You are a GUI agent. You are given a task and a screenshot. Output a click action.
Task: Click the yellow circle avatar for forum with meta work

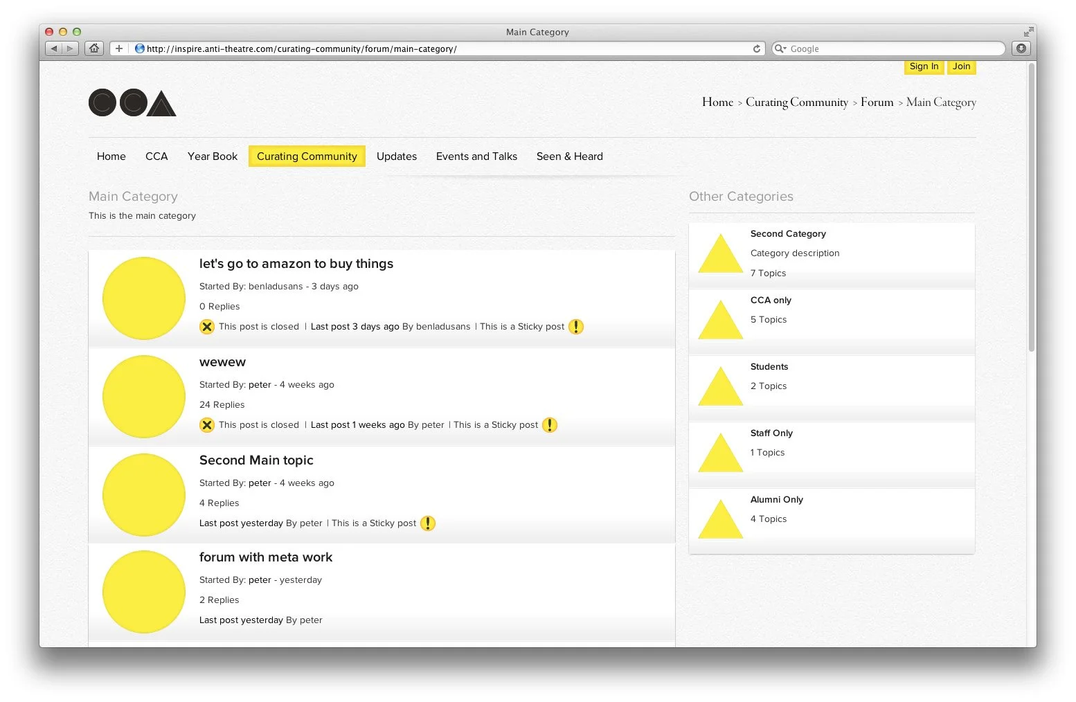click(x=144, y=592)
